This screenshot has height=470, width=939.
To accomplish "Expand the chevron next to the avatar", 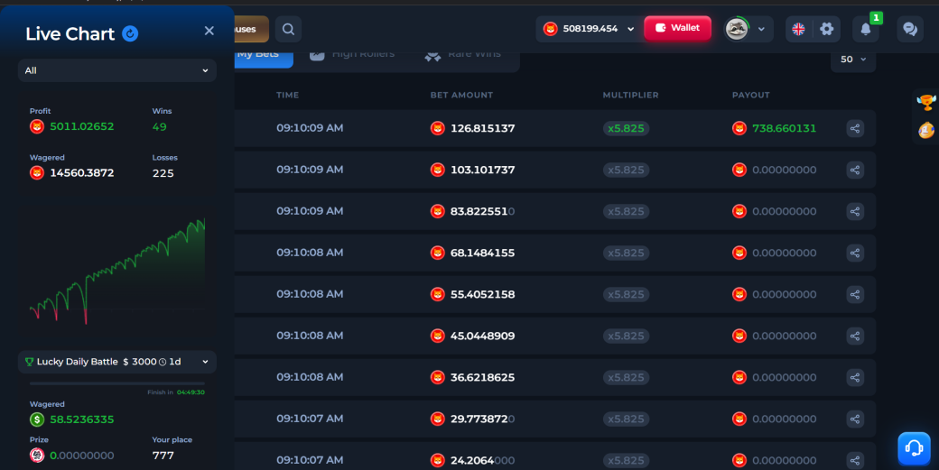I will [761, 29].
